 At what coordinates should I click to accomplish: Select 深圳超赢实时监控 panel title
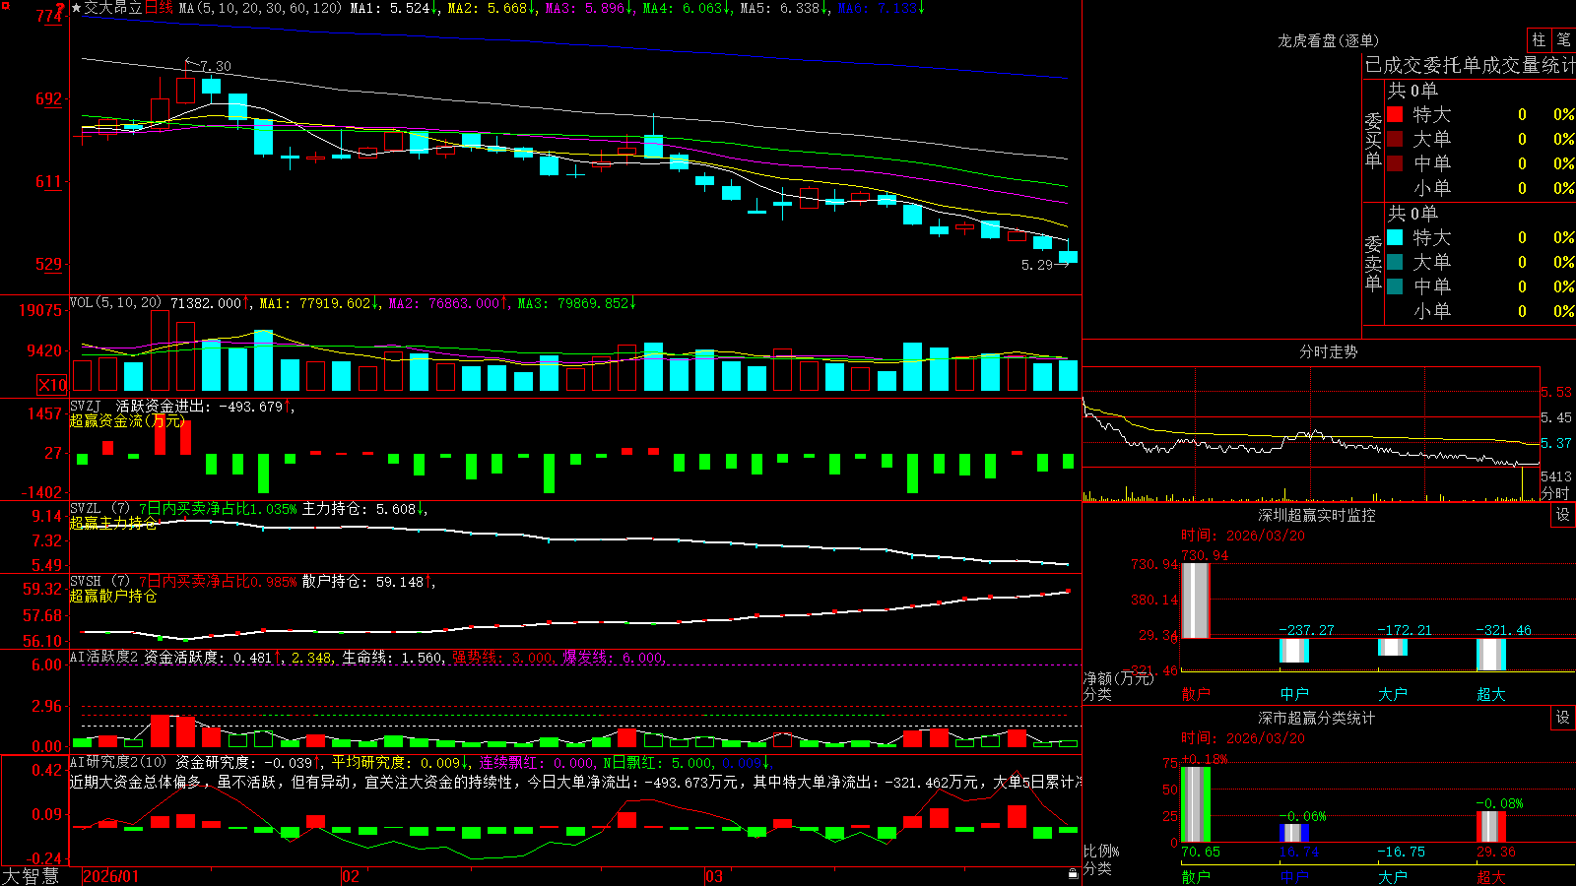pos(1316,515)
